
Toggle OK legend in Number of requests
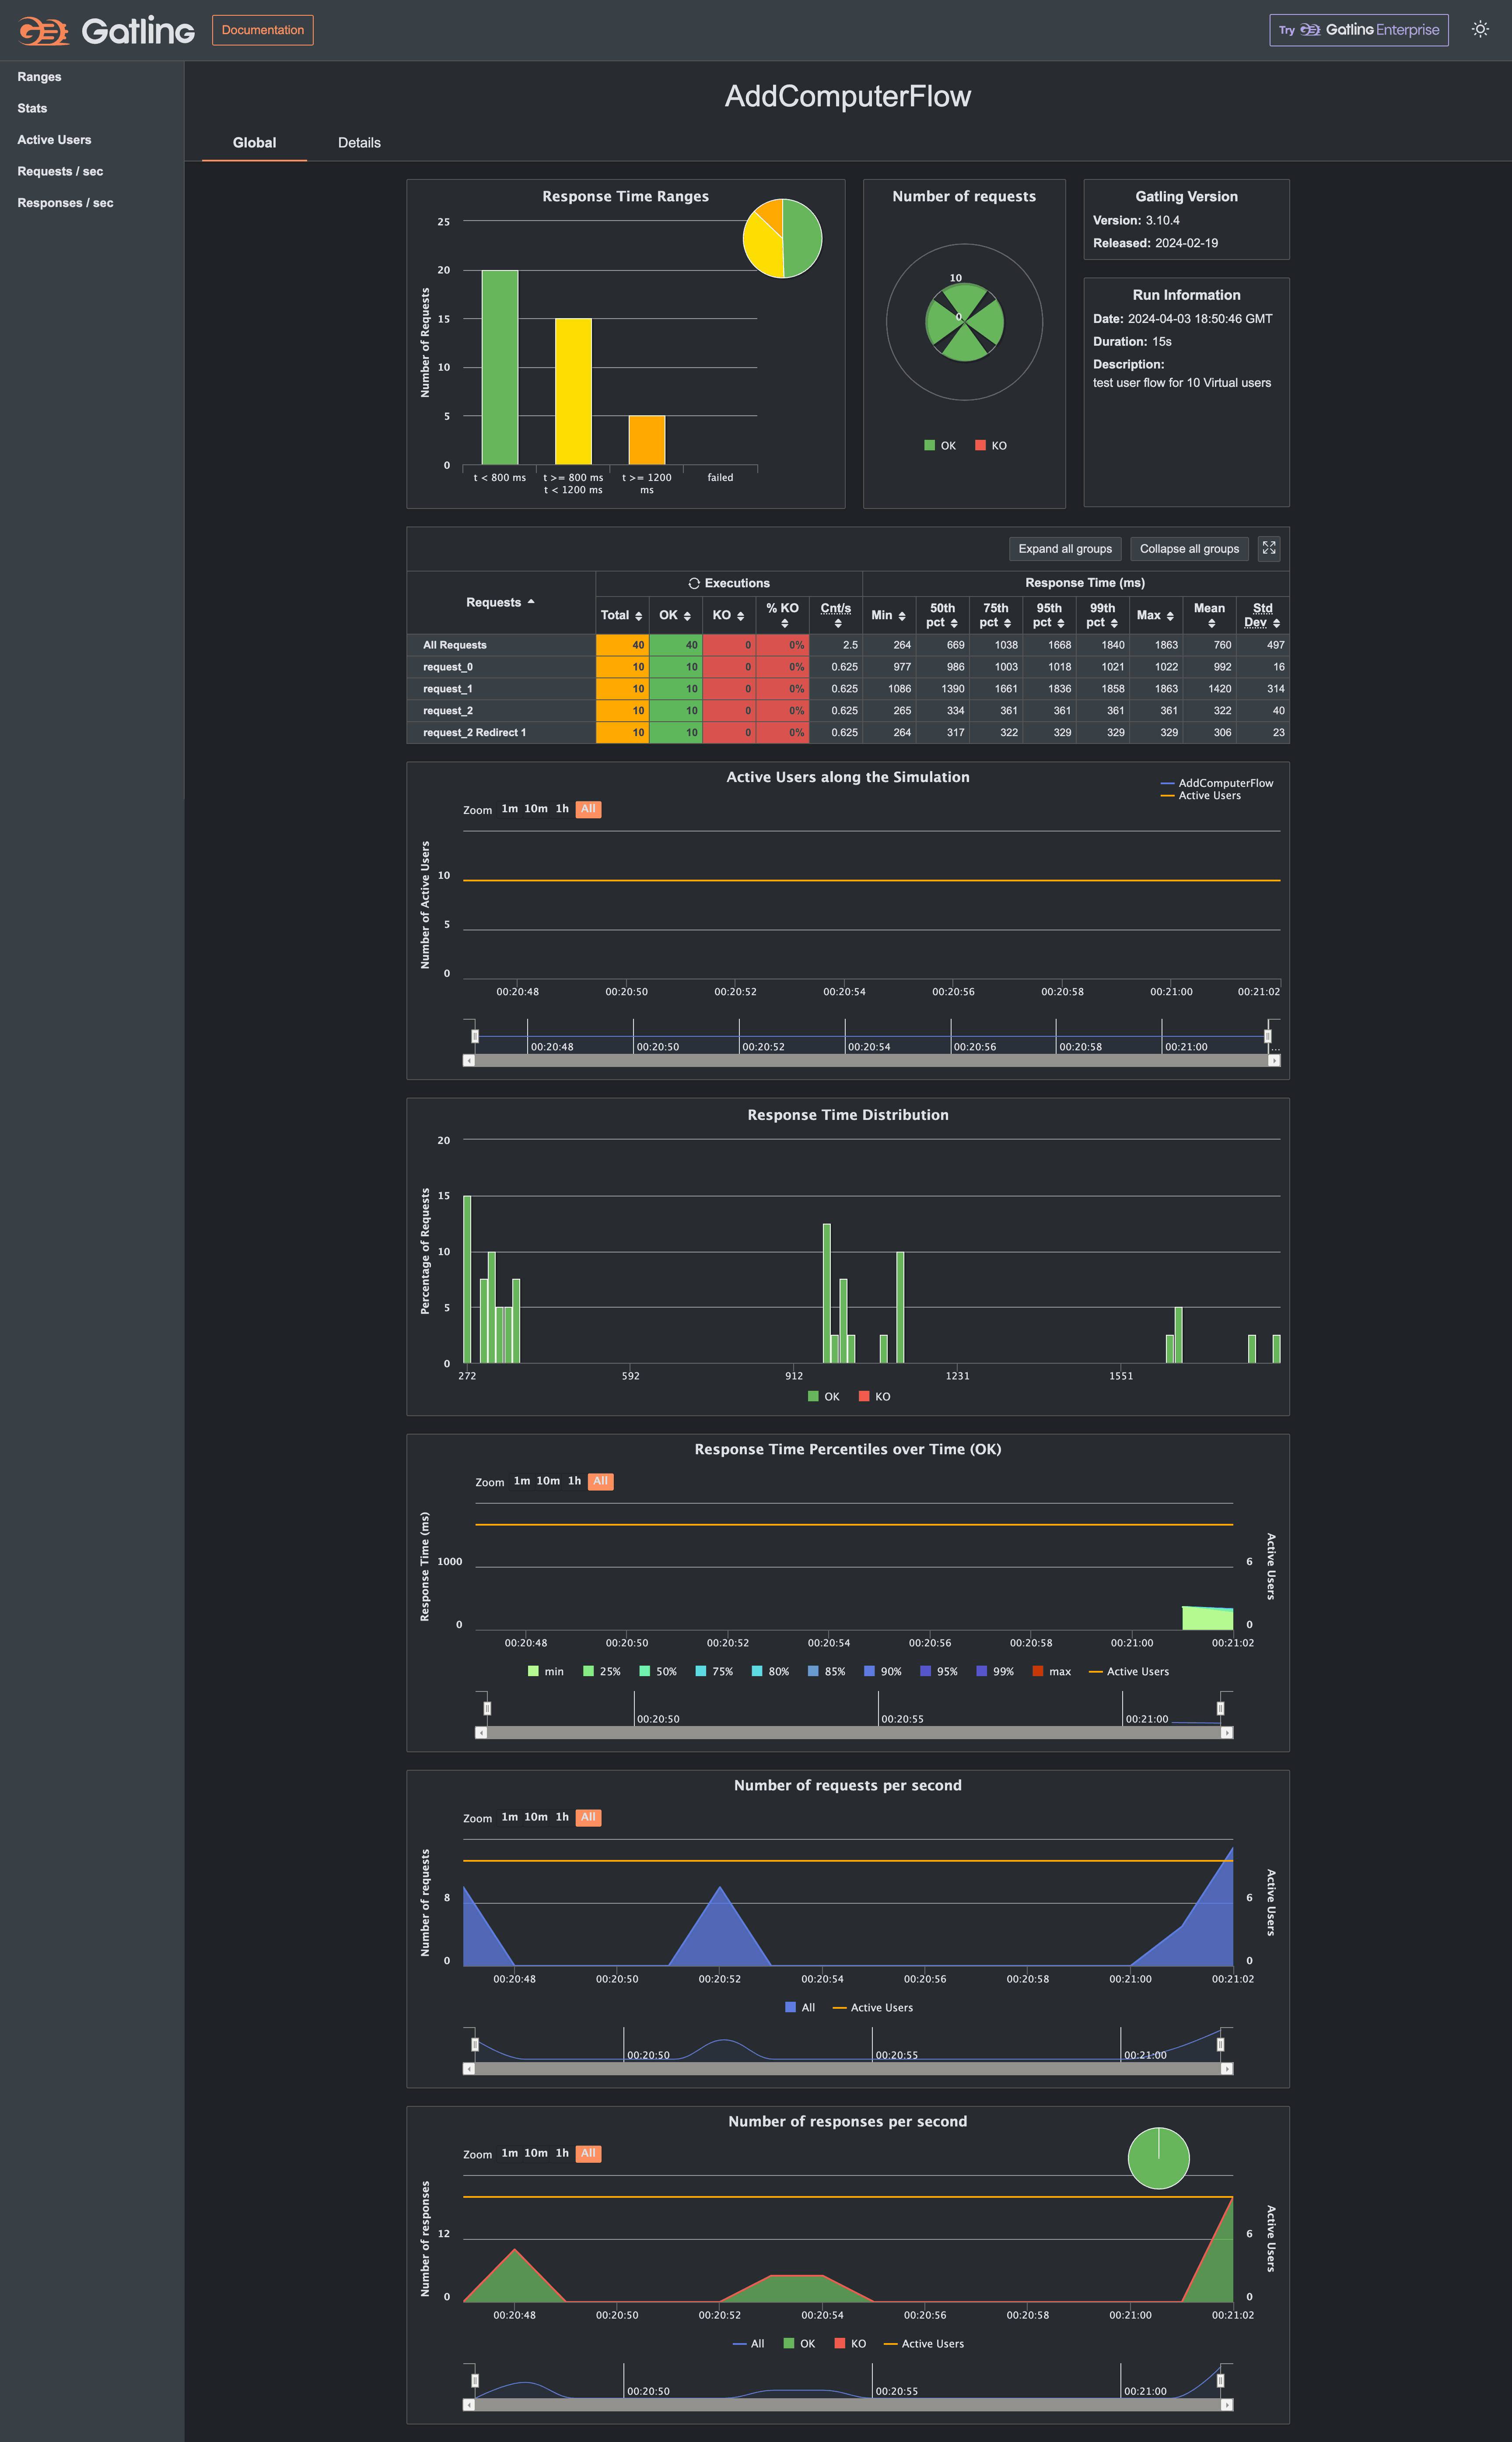940,446
